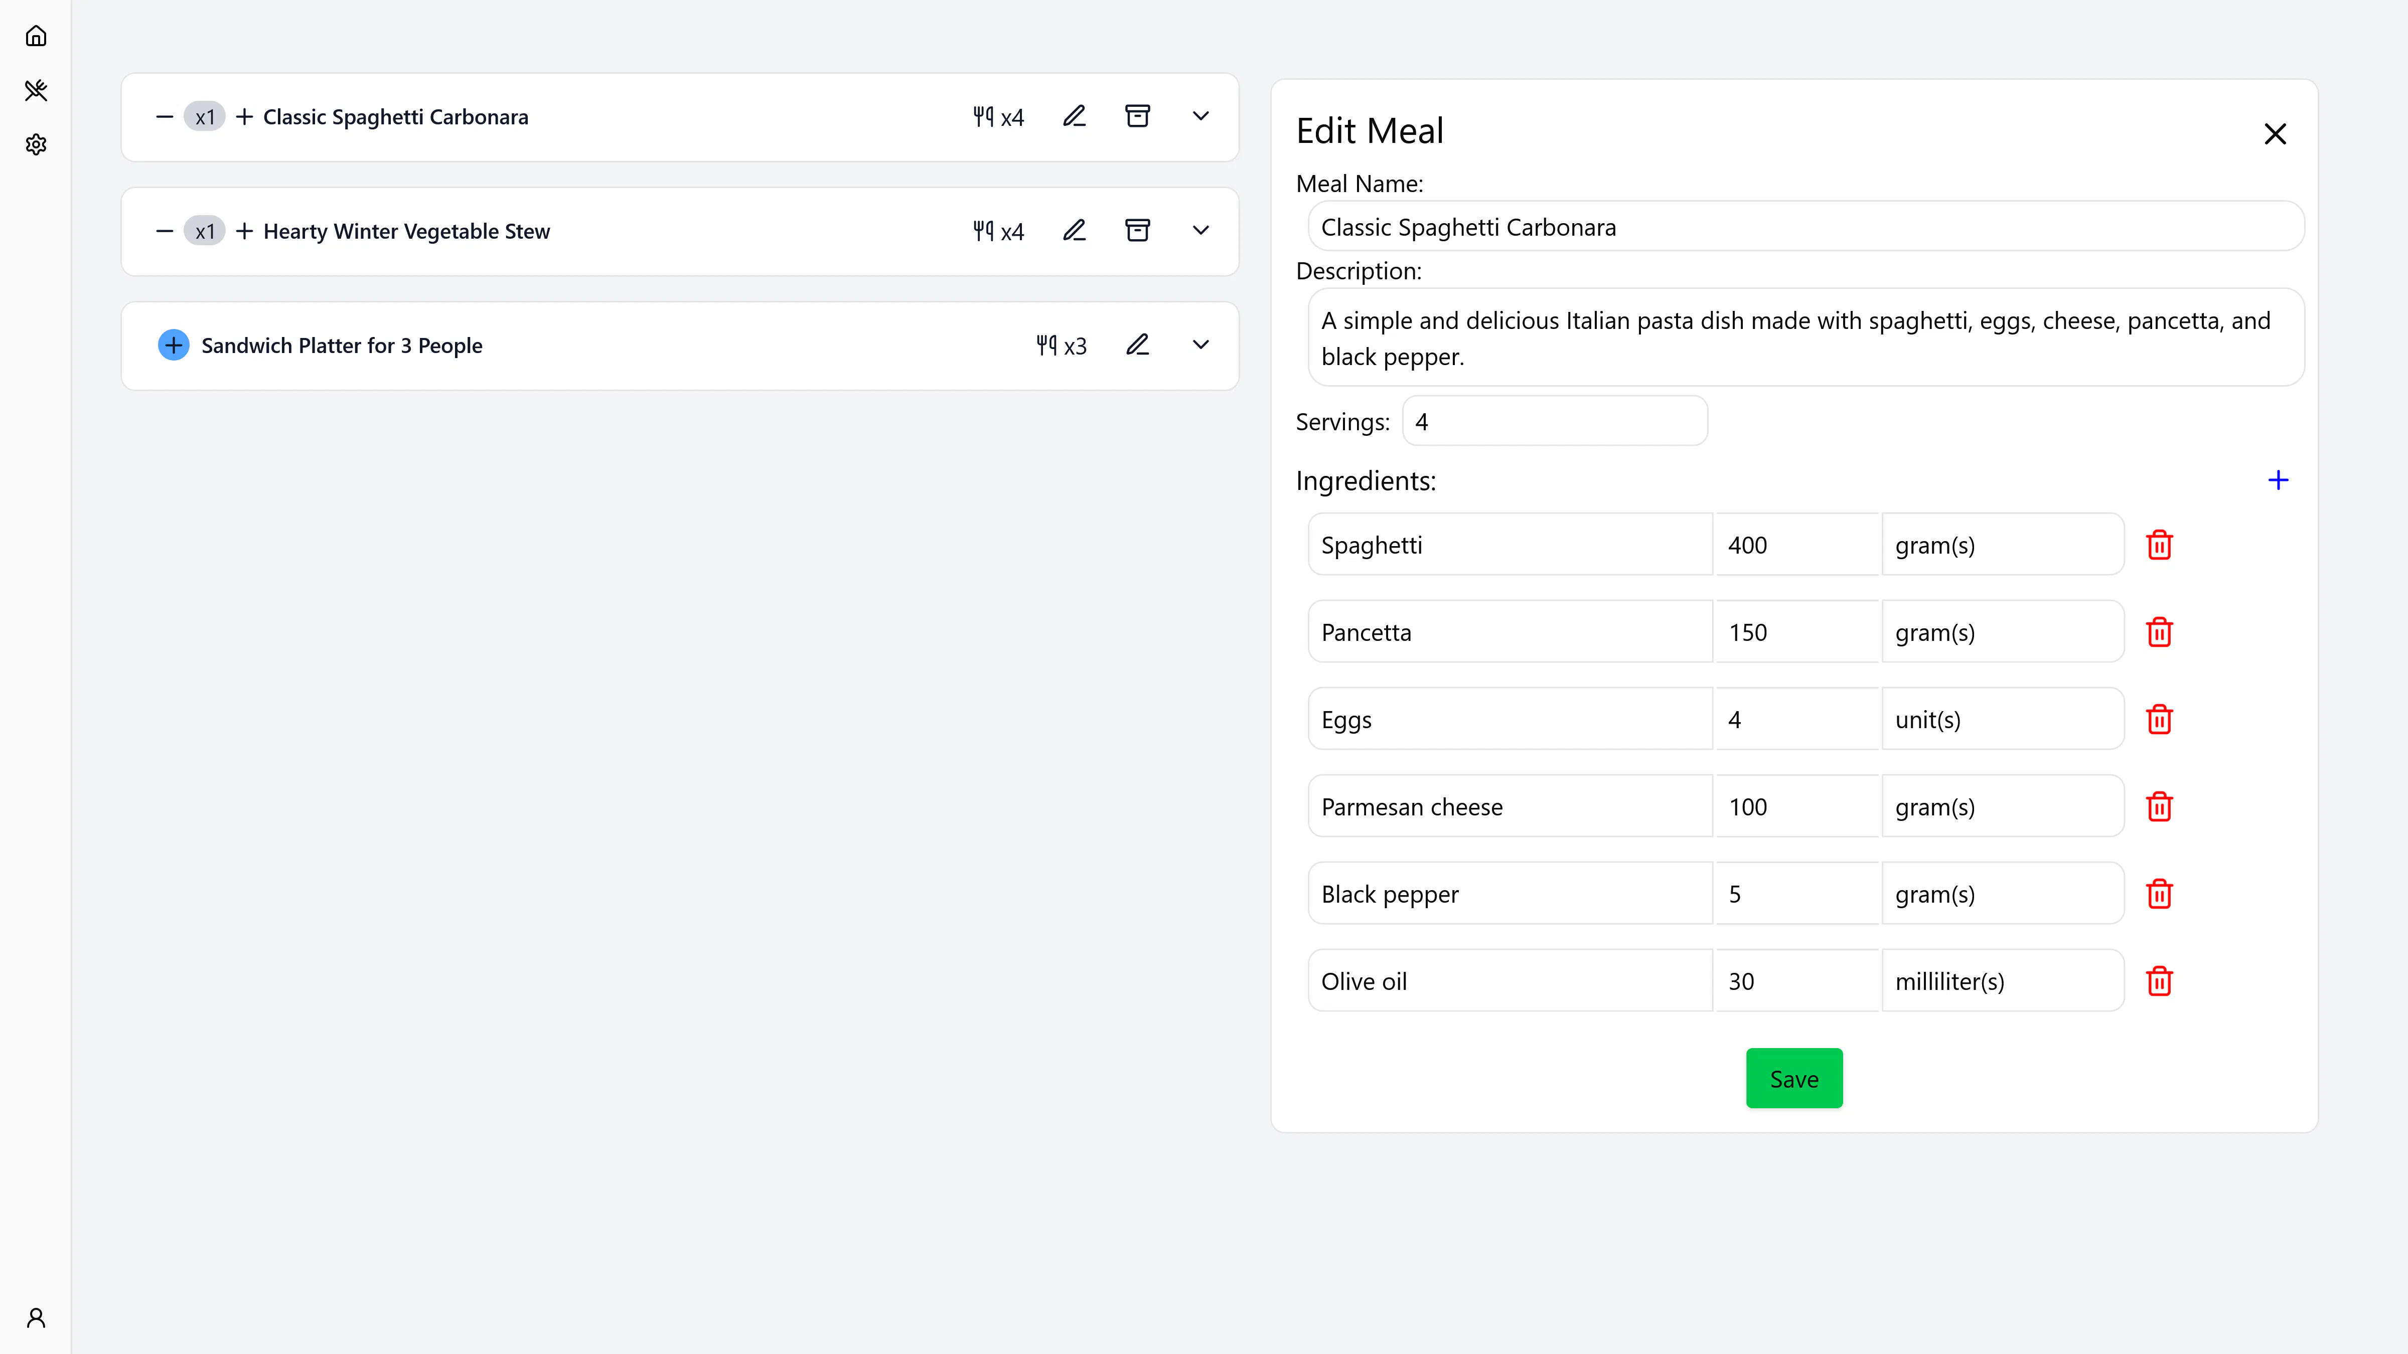Delete the Parmesan cheese ingredient
The width and height of the screenshot is (2408, 1354).
point(2158,806)
